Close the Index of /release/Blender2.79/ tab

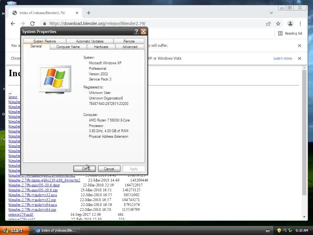(x=77, y=13)
